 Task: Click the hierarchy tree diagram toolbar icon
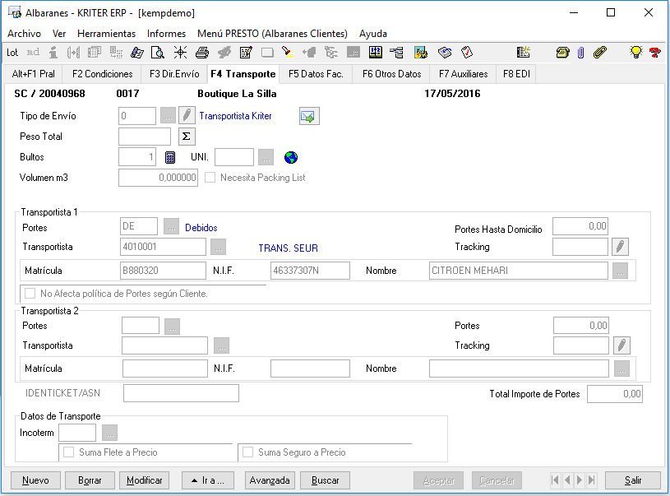coord(396,53)
